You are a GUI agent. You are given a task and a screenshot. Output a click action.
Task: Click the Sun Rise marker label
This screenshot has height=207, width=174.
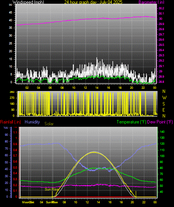[x=52, y=189]
